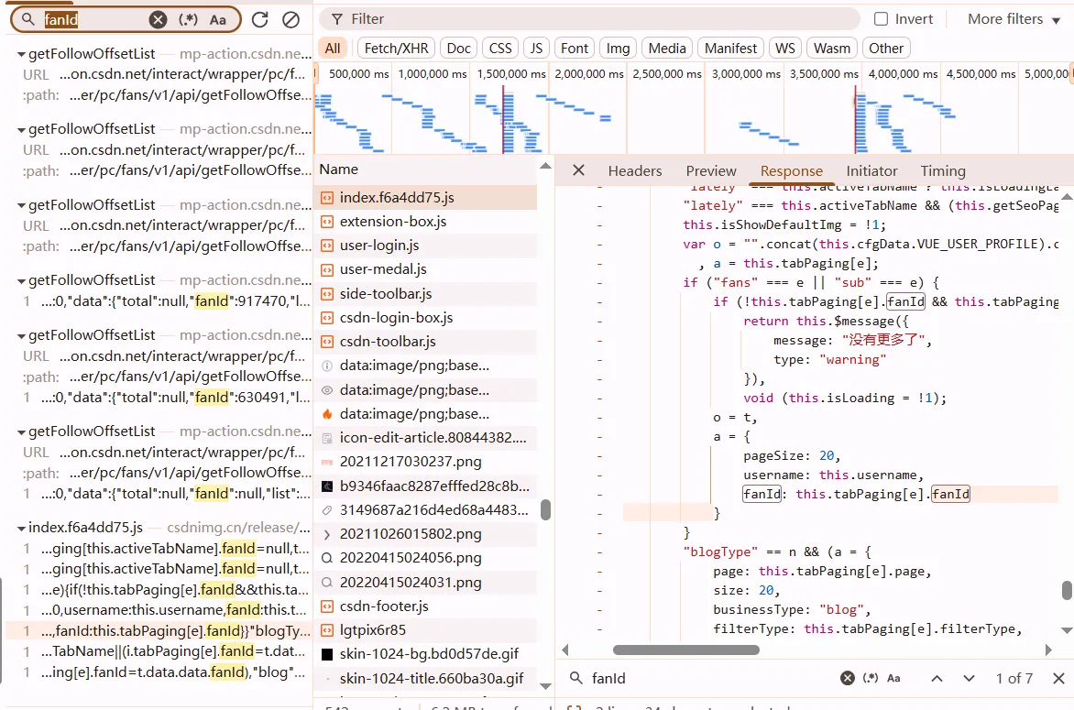Close the request details pane
Viewport: 1074px width, 710px height.
click(579, 169)
